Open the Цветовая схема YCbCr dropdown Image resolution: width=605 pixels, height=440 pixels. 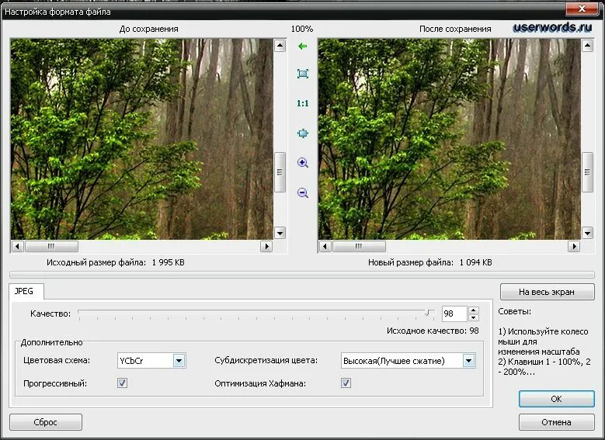tap(179, 361)
